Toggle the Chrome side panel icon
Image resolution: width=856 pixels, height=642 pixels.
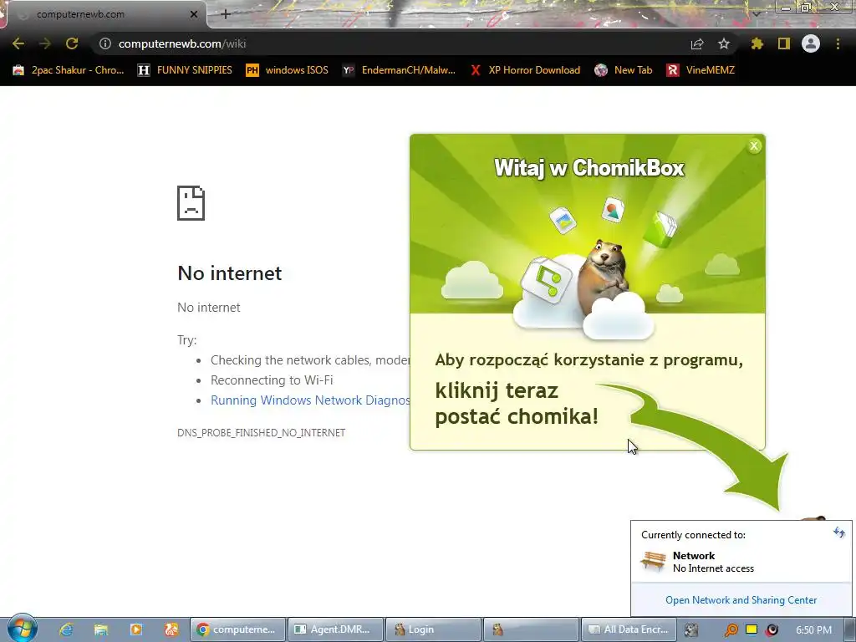[x=784, y=43]
